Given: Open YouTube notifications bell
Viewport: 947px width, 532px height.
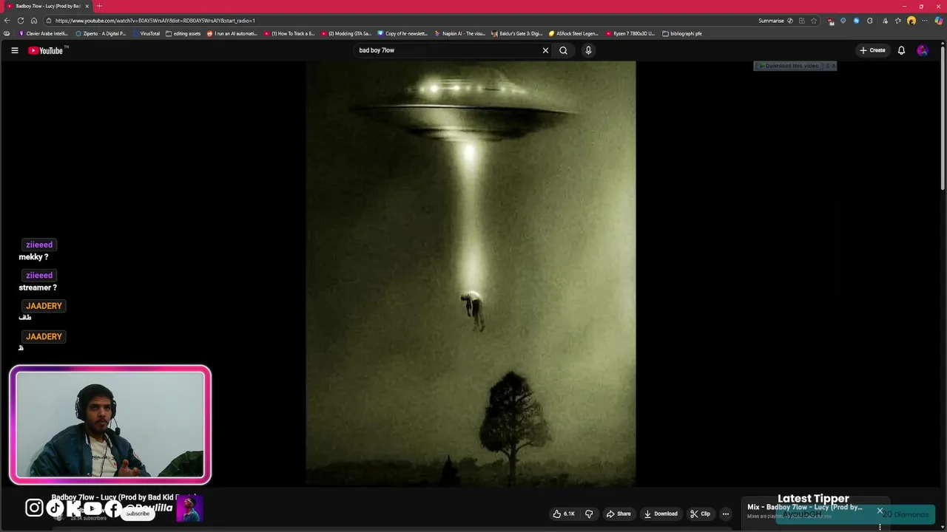Looking at the screenshot, I should point(901,50).
